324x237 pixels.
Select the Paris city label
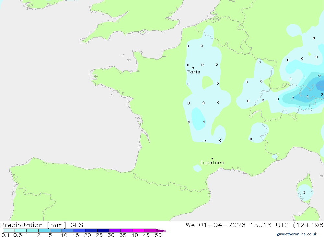(193, 72)
